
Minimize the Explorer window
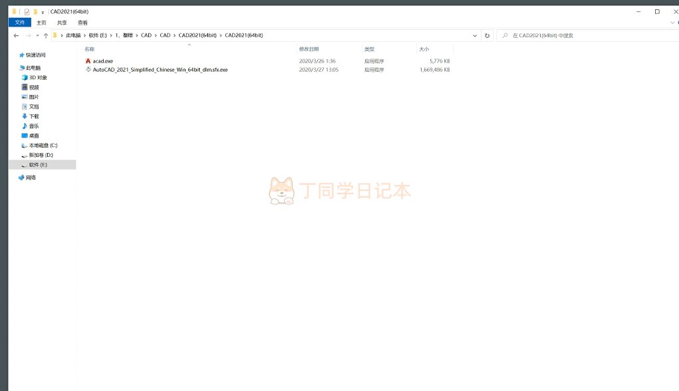tap(638, 12)
